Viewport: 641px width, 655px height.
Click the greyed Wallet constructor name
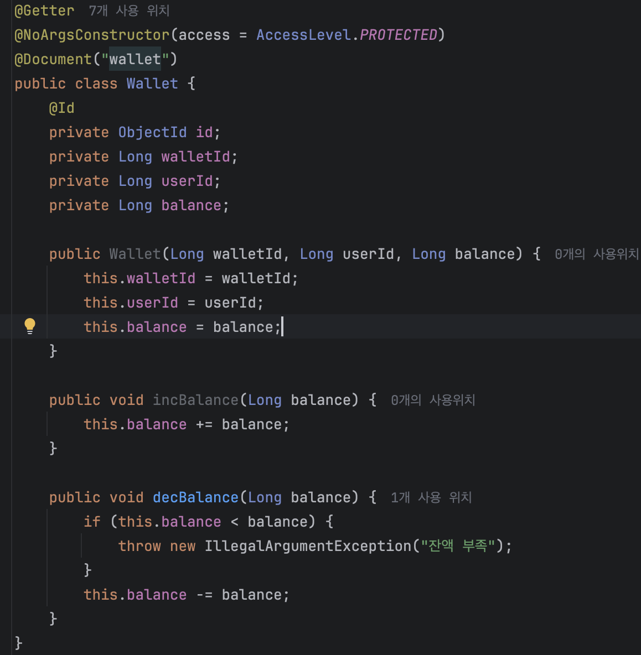coord(135,254)
